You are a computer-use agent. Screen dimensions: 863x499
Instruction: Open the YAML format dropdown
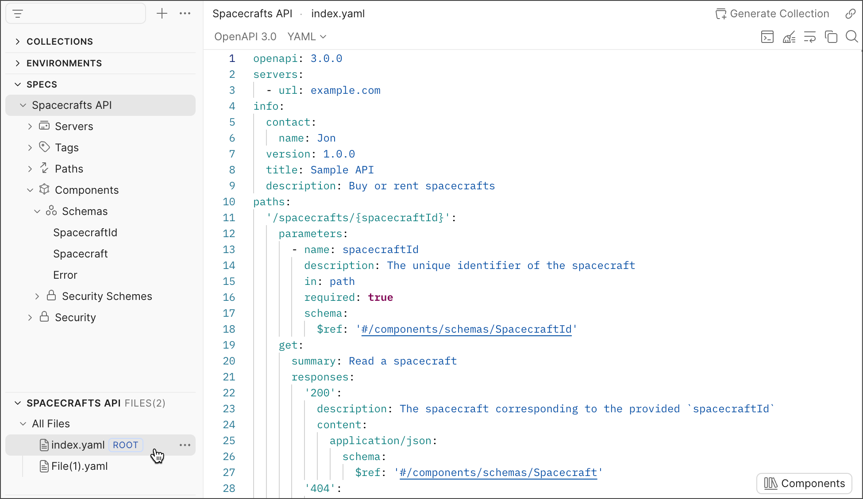[x=307, y=37]
